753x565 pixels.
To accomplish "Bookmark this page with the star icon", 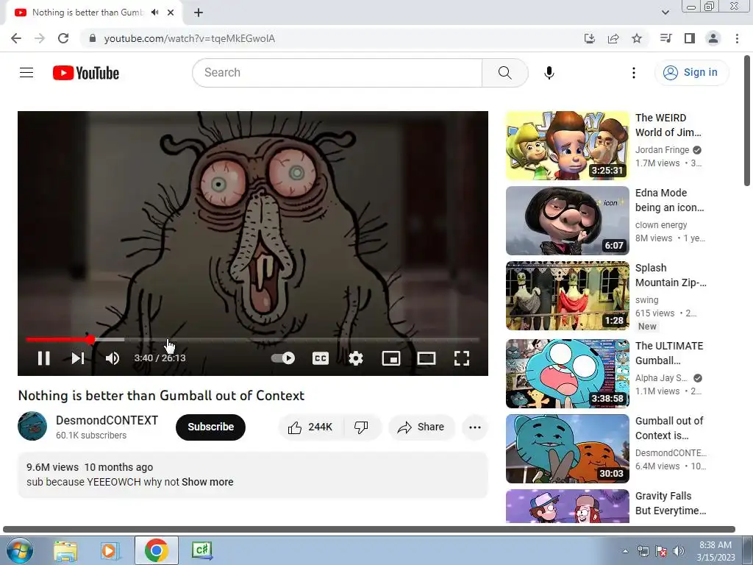I will pyautogui.click(x=637, y=38).
